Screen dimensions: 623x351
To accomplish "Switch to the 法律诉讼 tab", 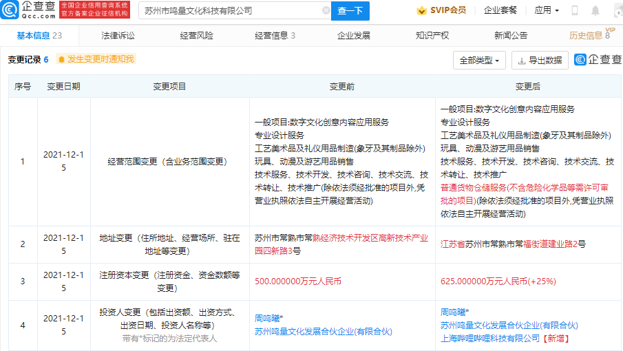I will (118, 36).
